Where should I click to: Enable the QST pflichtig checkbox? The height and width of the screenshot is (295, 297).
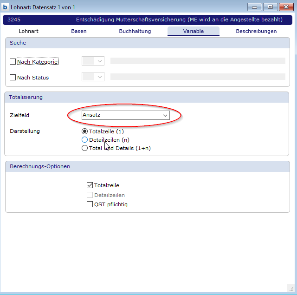click(x=90, y=204)
